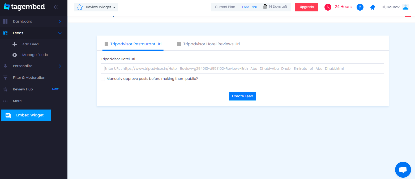
Task: Click the tagembed logo
Action: click(x=24, y=7)
